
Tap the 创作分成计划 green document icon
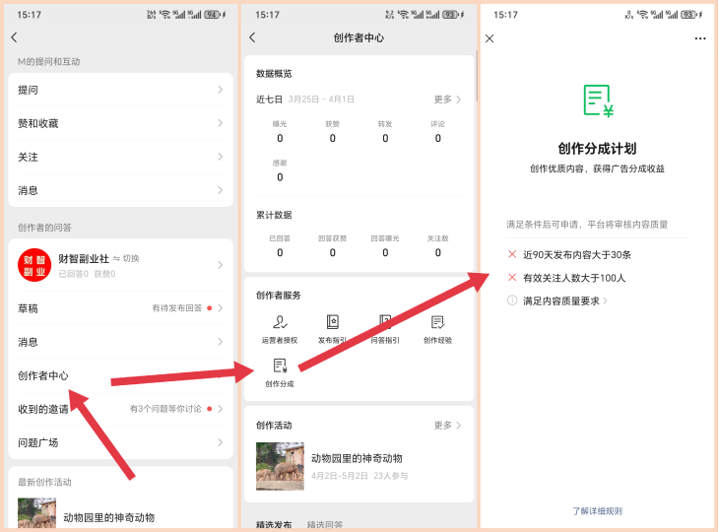point(598,101)
